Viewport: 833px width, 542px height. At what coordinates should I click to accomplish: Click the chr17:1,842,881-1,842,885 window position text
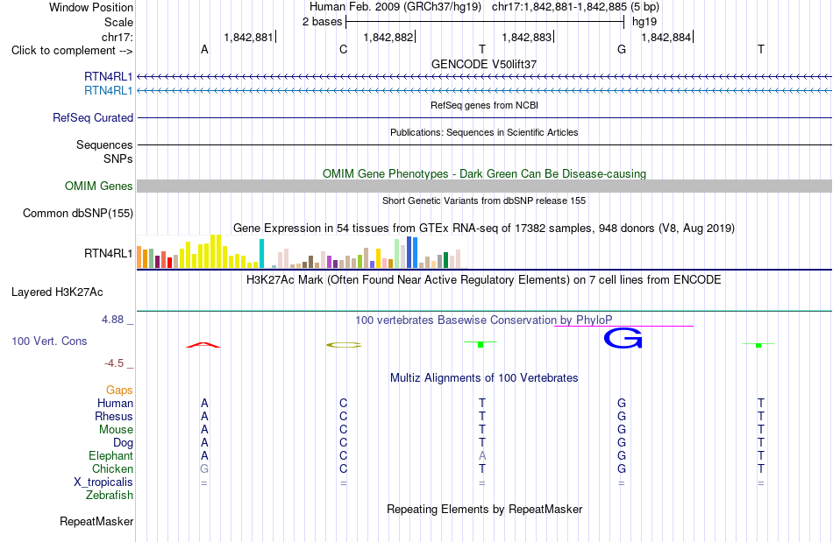coord(575,7)
